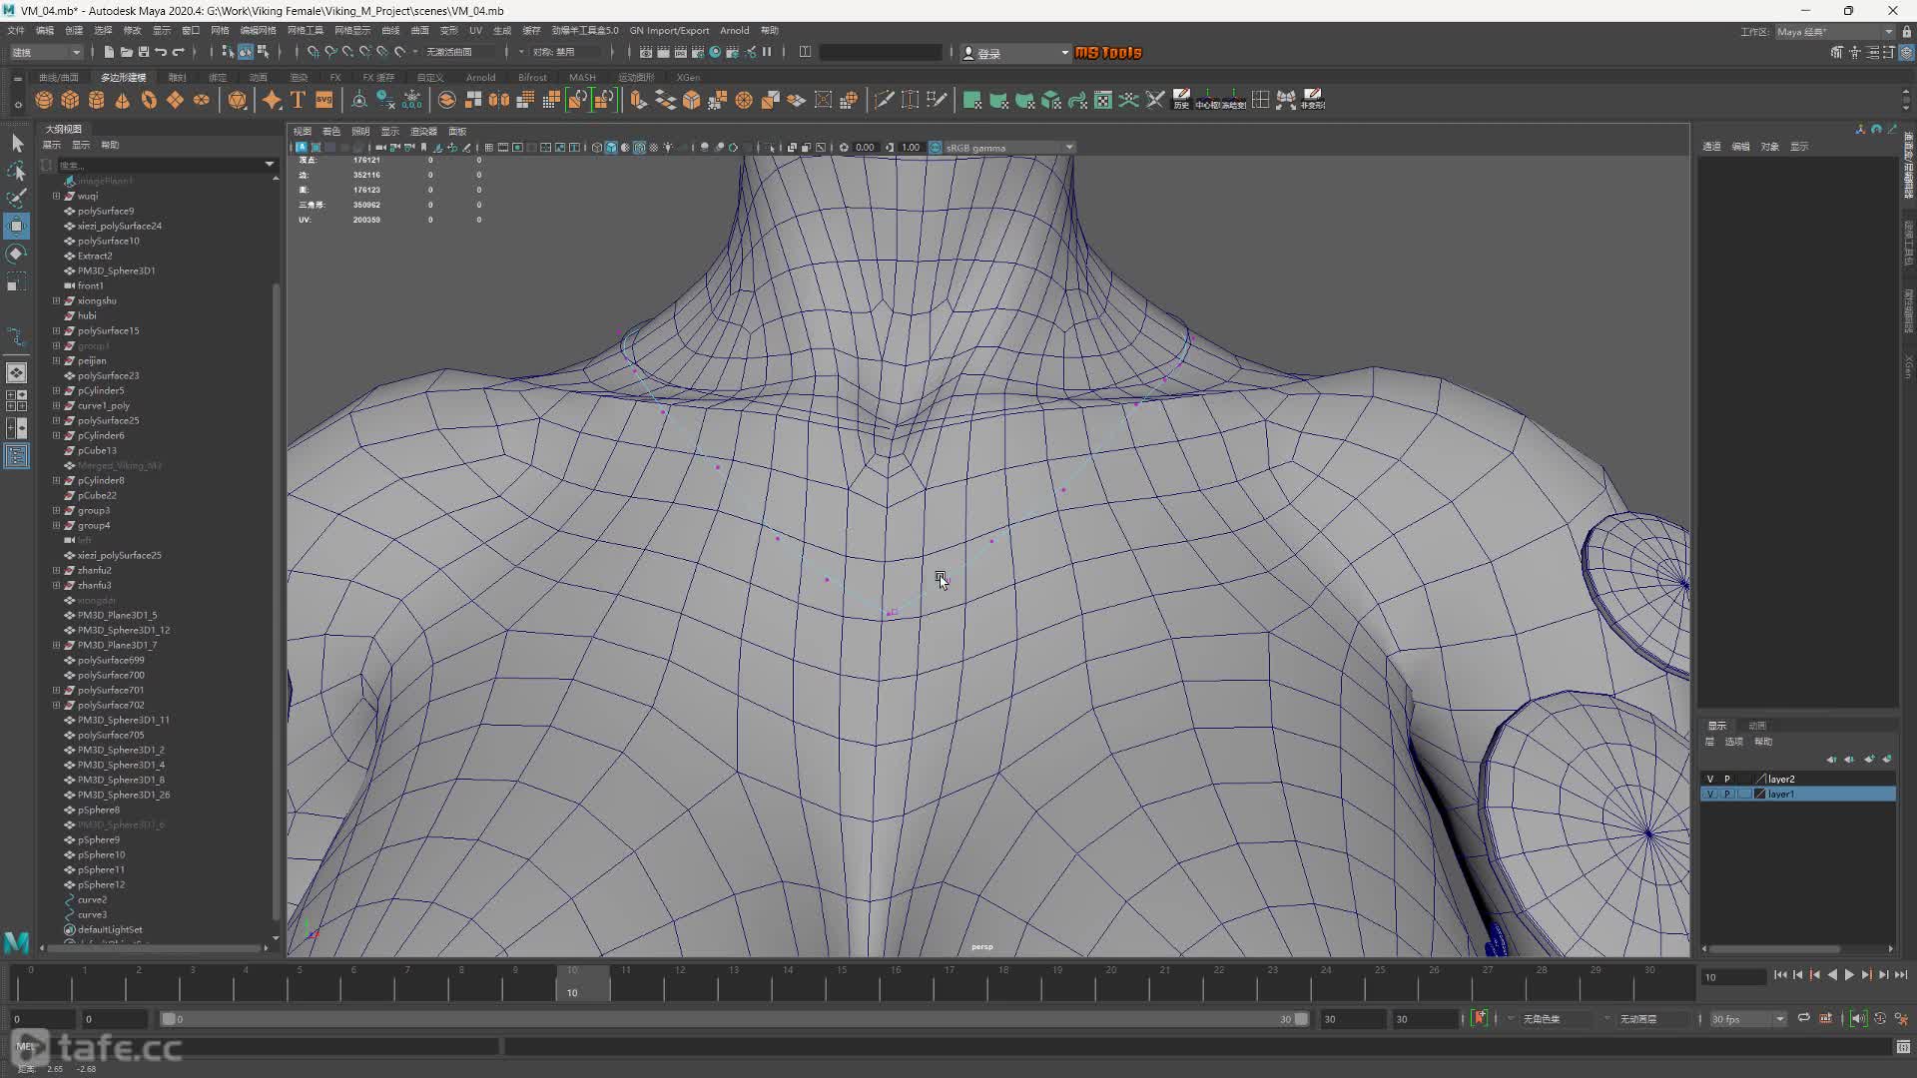Expand the group3 node in outliner

click(x=56, y=510)
